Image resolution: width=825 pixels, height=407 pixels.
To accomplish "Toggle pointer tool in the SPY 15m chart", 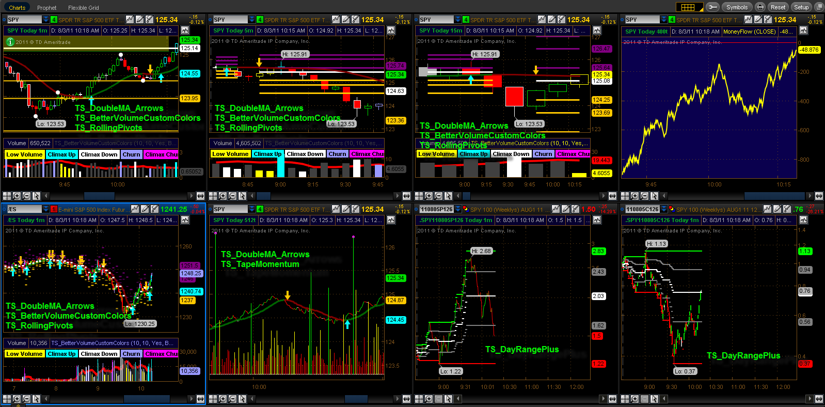I will point(448,196).
